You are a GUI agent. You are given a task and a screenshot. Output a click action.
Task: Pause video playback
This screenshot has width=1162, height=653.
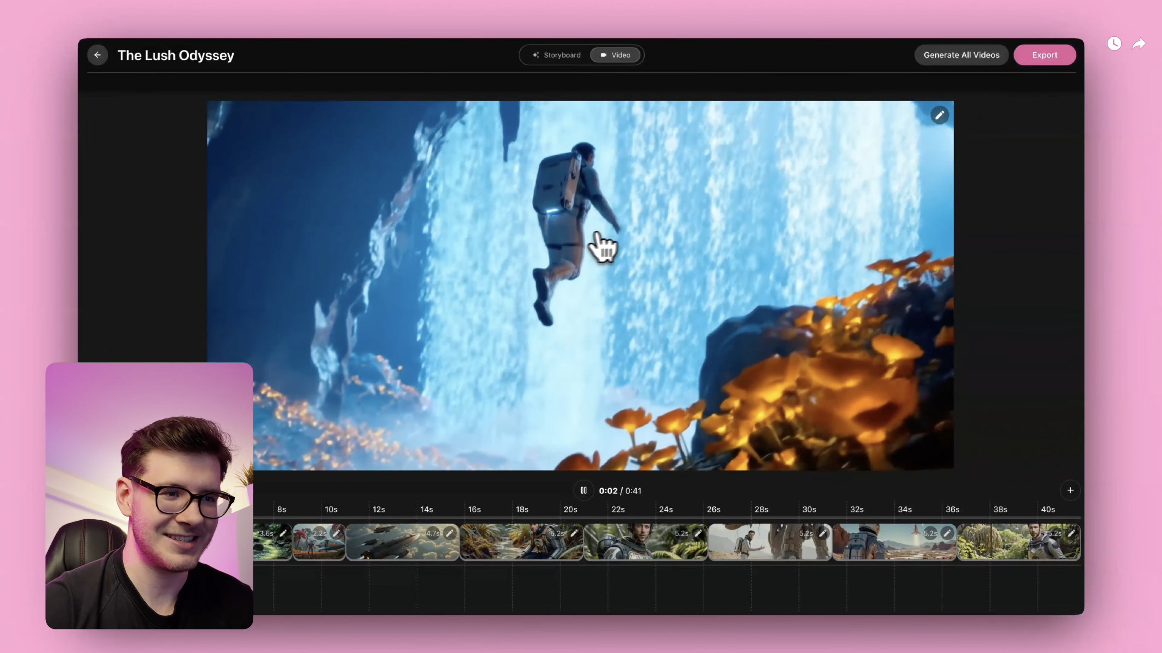tap(583, 490)
